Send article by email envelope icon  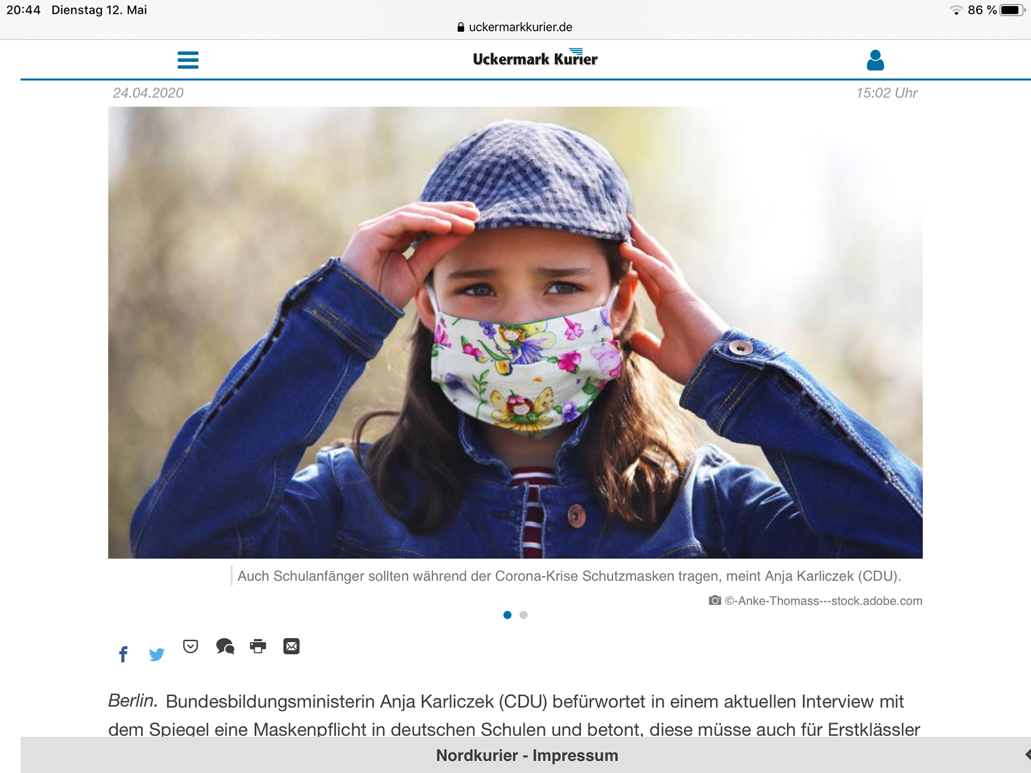click(292, 646)
